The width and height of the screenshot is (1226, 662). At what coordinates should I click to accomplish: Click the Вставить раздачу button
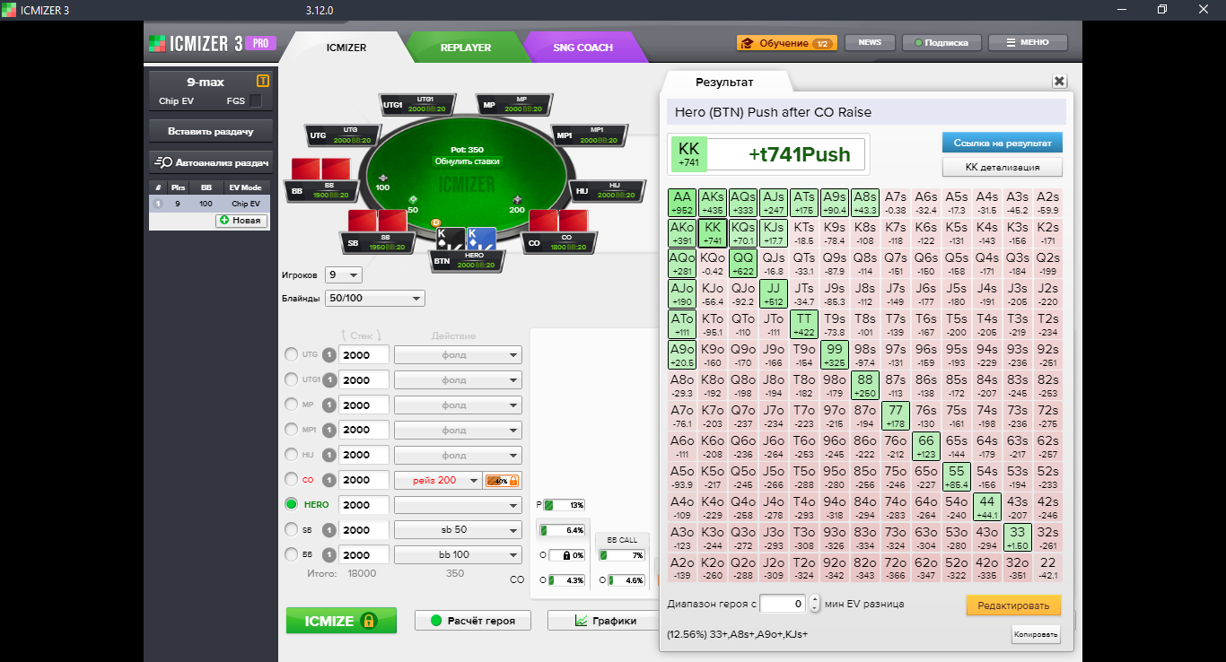(210, 131)
